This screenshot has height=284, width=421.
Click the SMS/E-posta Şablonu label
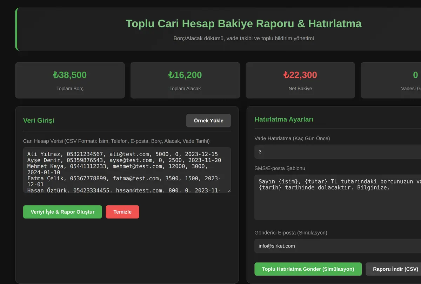[280, 168]
